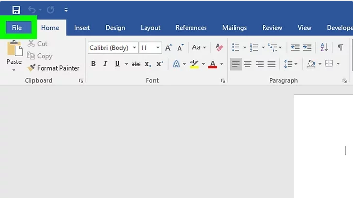The image size is (353, 198).
Task: Select Justify alignment
Action: click(x=271, y=64)
